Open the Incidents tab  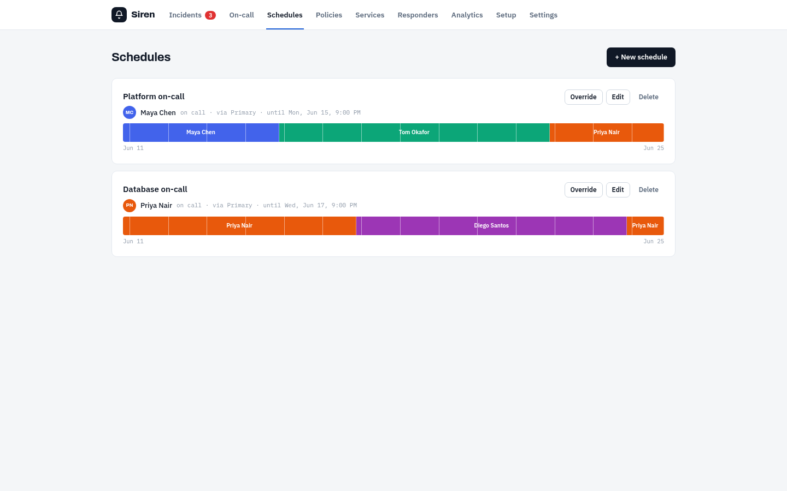click(192, 15)
